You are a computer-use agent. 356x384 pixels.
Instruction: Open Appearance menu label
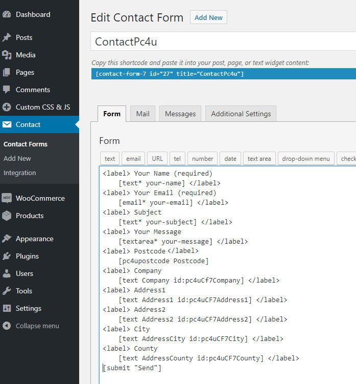pos(34,239)
